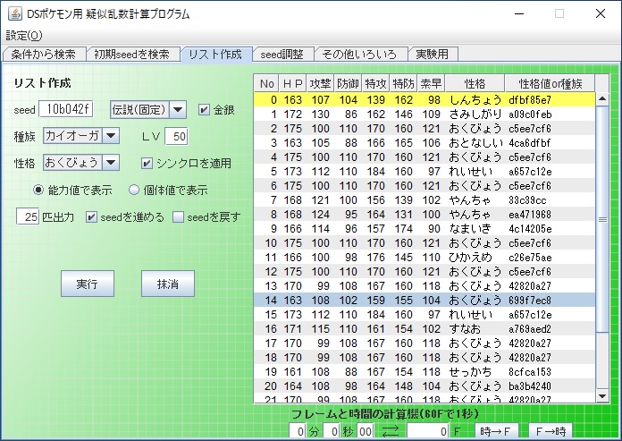The height and width of the screenshot is (441, 622).
Task: Click the 秒 seconds input field
Action: click(332, 431)
